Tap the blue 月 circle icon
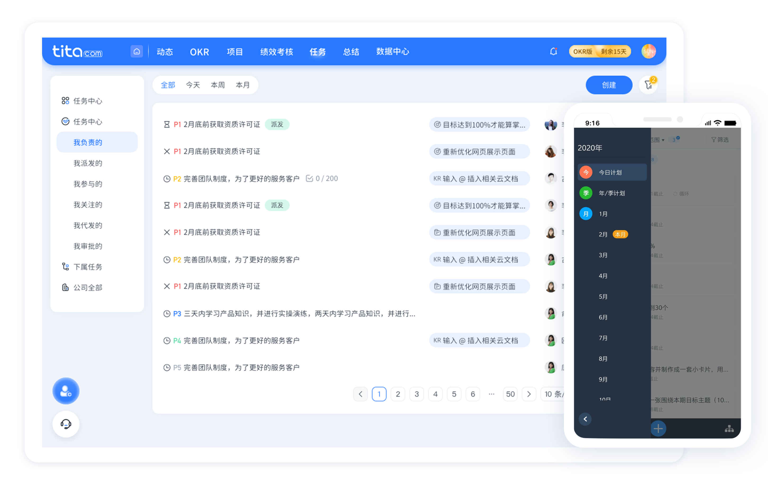This screenshot has width=768, height=491. coord(586,214)
